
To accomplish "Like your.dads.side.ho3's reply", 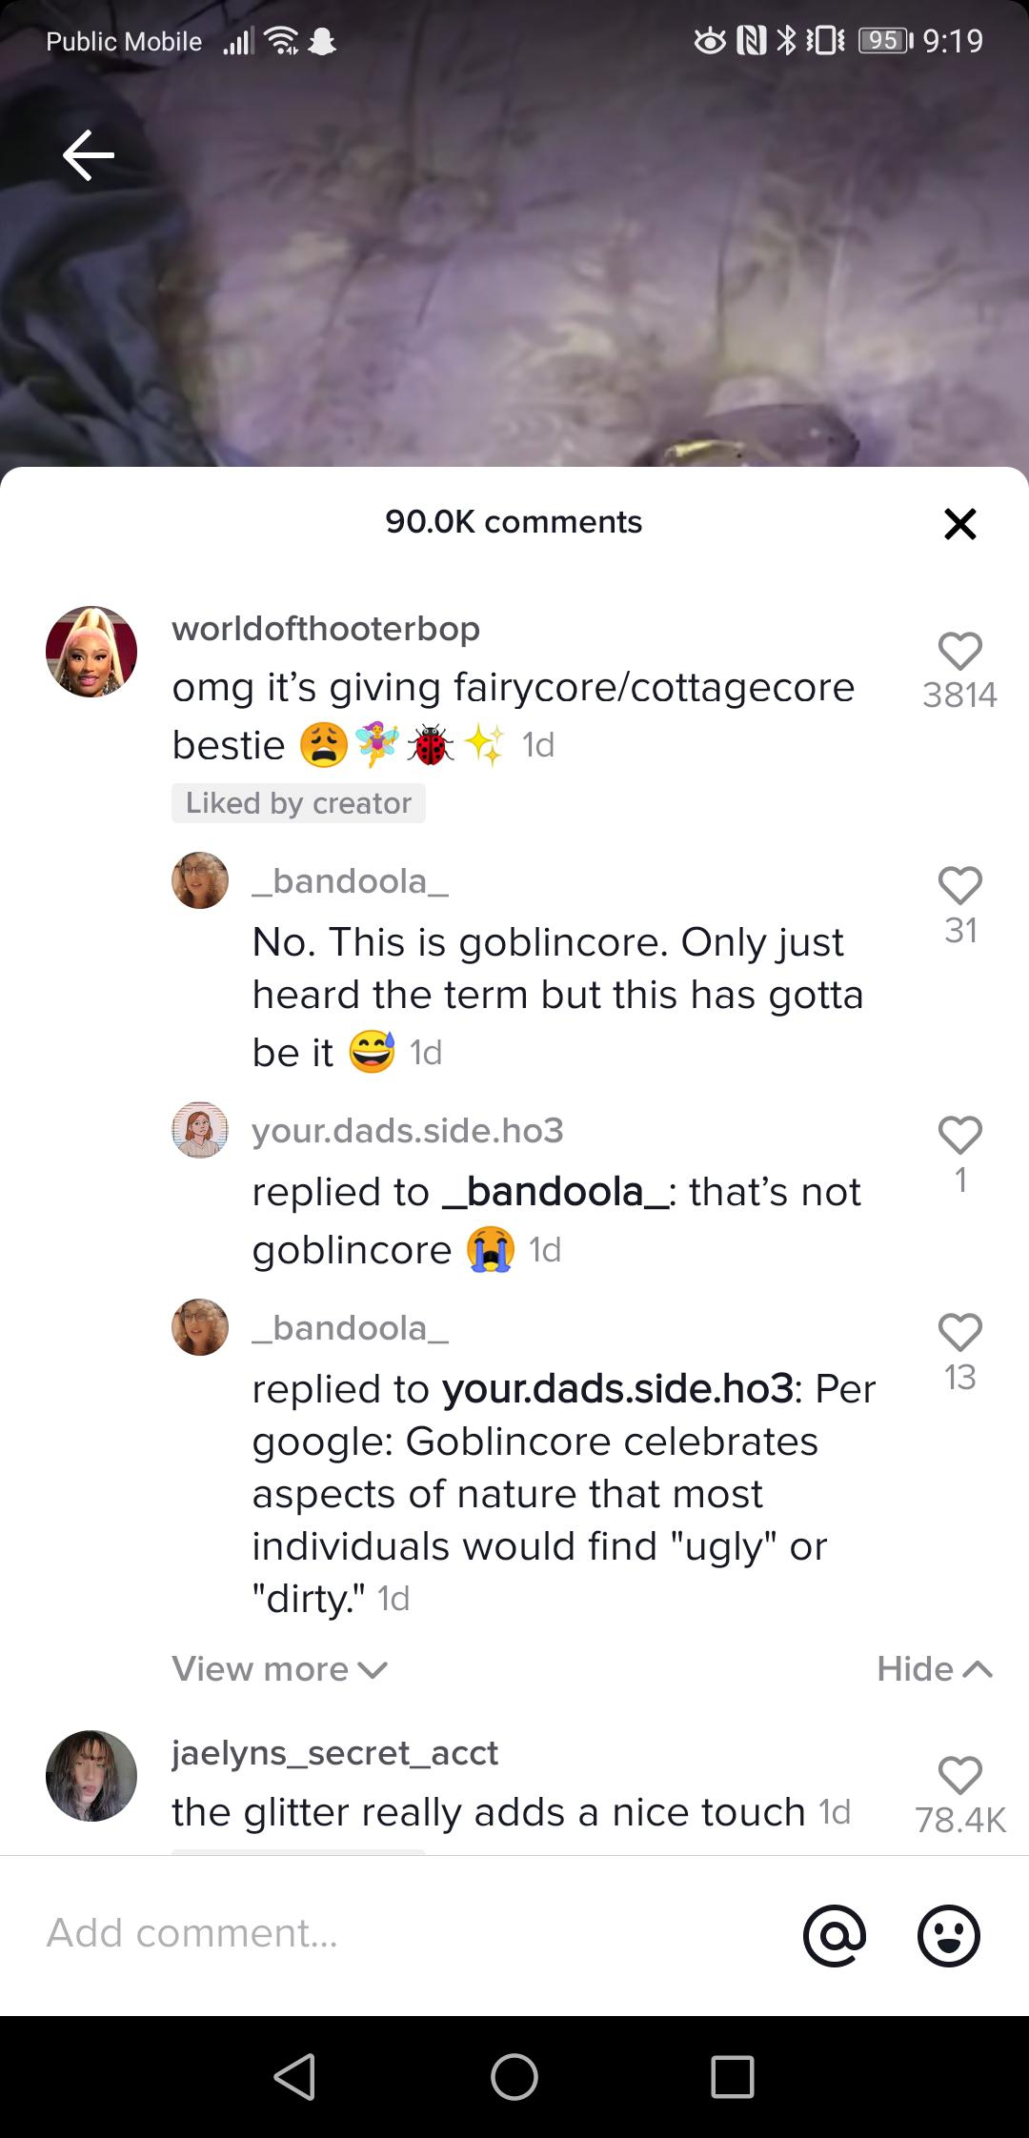I will coord(960,1134).
